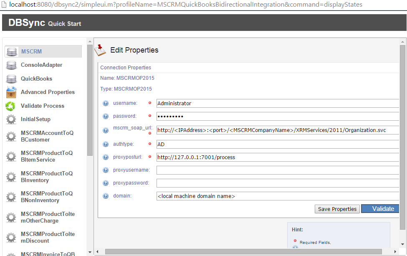Click the QuickBooks database icon
Image resolution: width=407 pixels, height=256 pixels.
coord(12,79)
